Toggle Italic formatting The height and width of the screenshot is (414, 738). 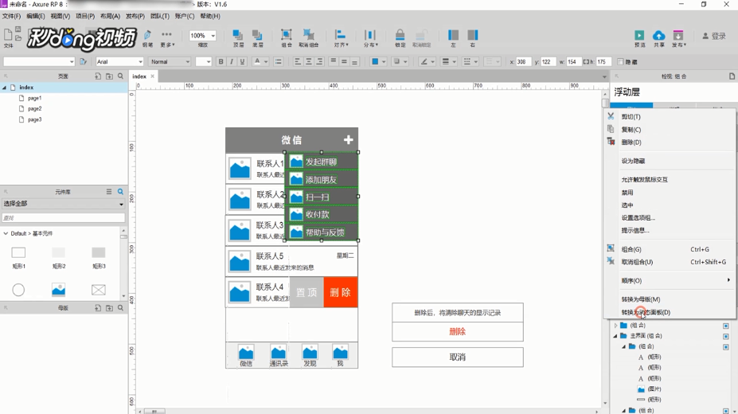(232, 61)
